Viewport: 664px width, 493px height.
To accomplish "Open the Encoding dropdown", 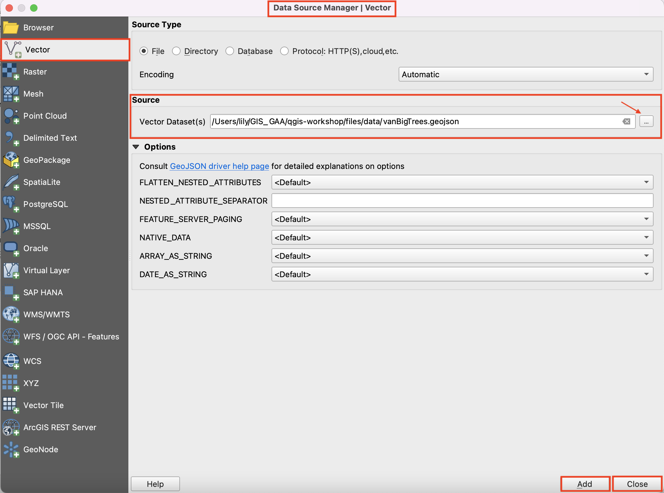I will coord(525,74).
